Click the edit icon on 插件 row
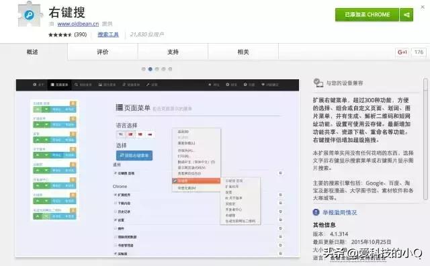This screenshot has width=430, height=266. (x=281, y=228)
